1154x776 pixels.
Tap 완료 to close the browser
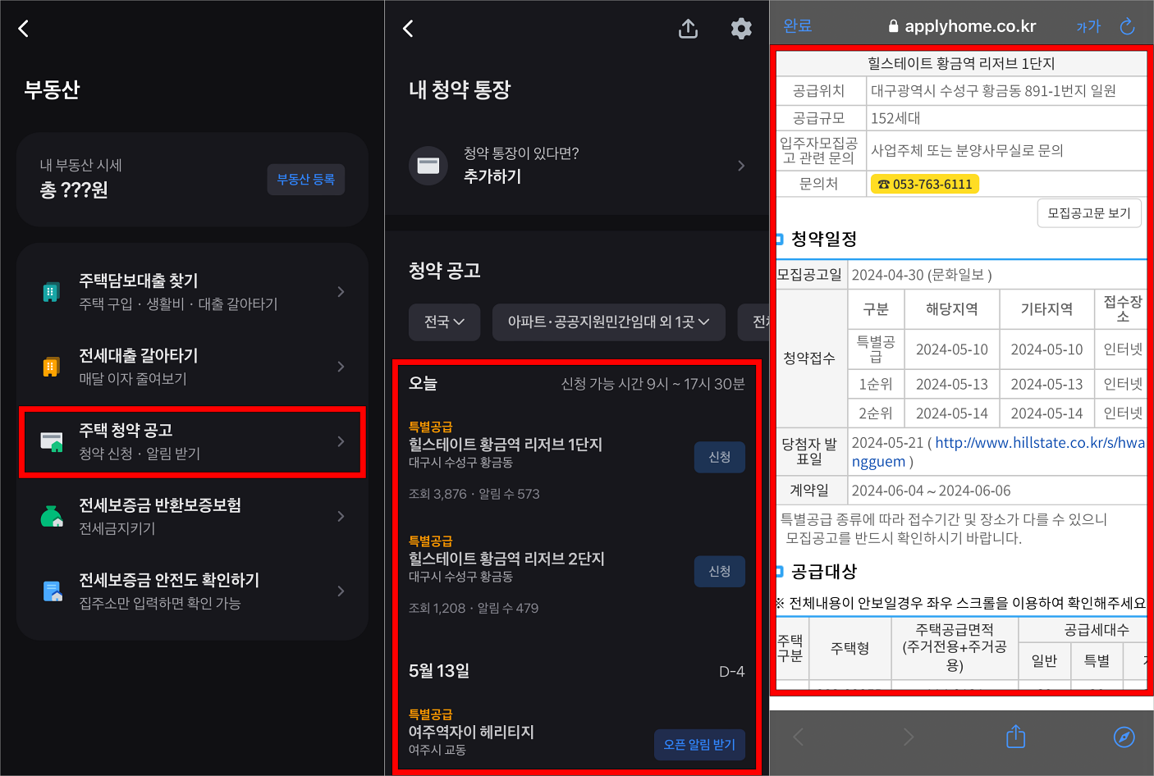(797, 26)
